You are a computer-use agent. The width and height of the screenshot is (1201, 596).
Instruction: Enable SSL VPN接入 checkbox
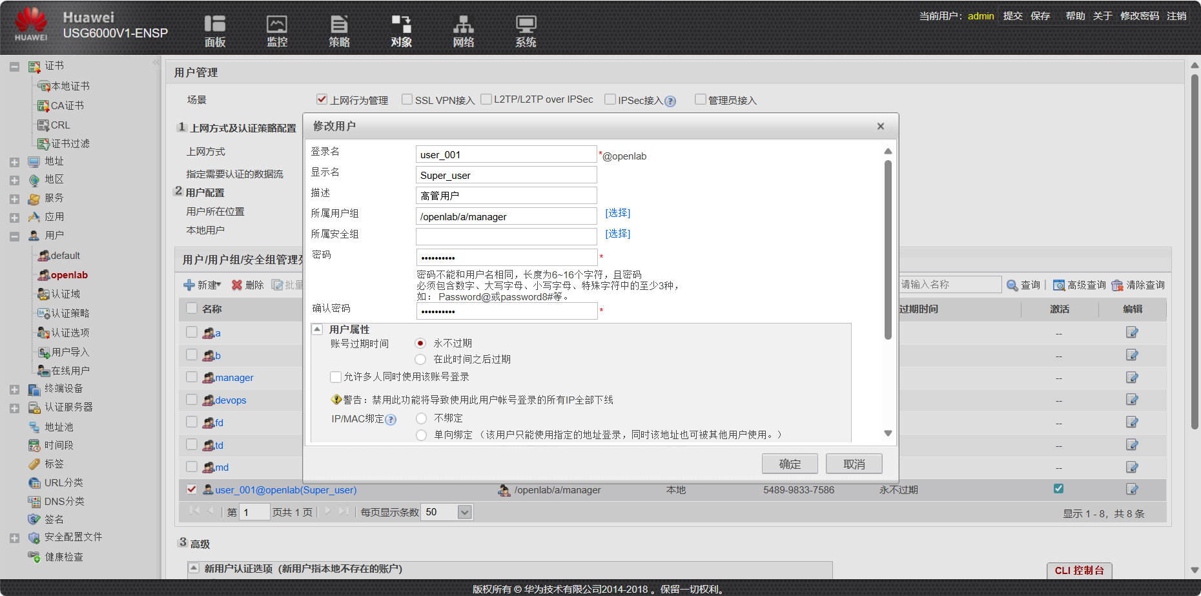(407, 99)
